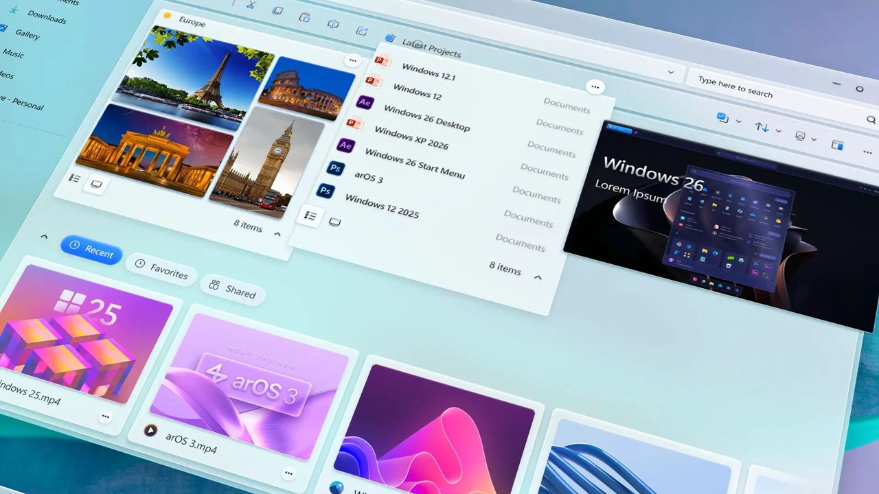Screen dimensions: 879x494
Task: Toggle multi-select checkbox mode in the toolbar
Action: pos(720,117)
